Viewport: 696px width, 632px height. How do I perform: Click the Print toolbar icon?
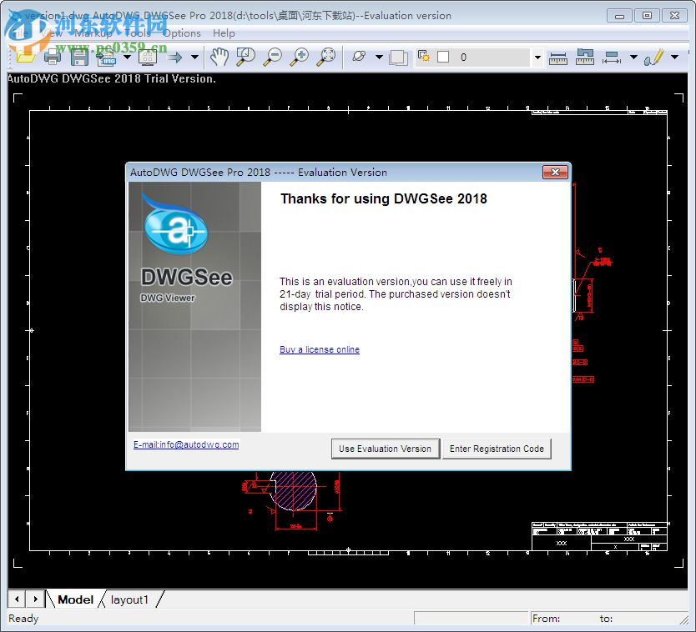point(53,58)
